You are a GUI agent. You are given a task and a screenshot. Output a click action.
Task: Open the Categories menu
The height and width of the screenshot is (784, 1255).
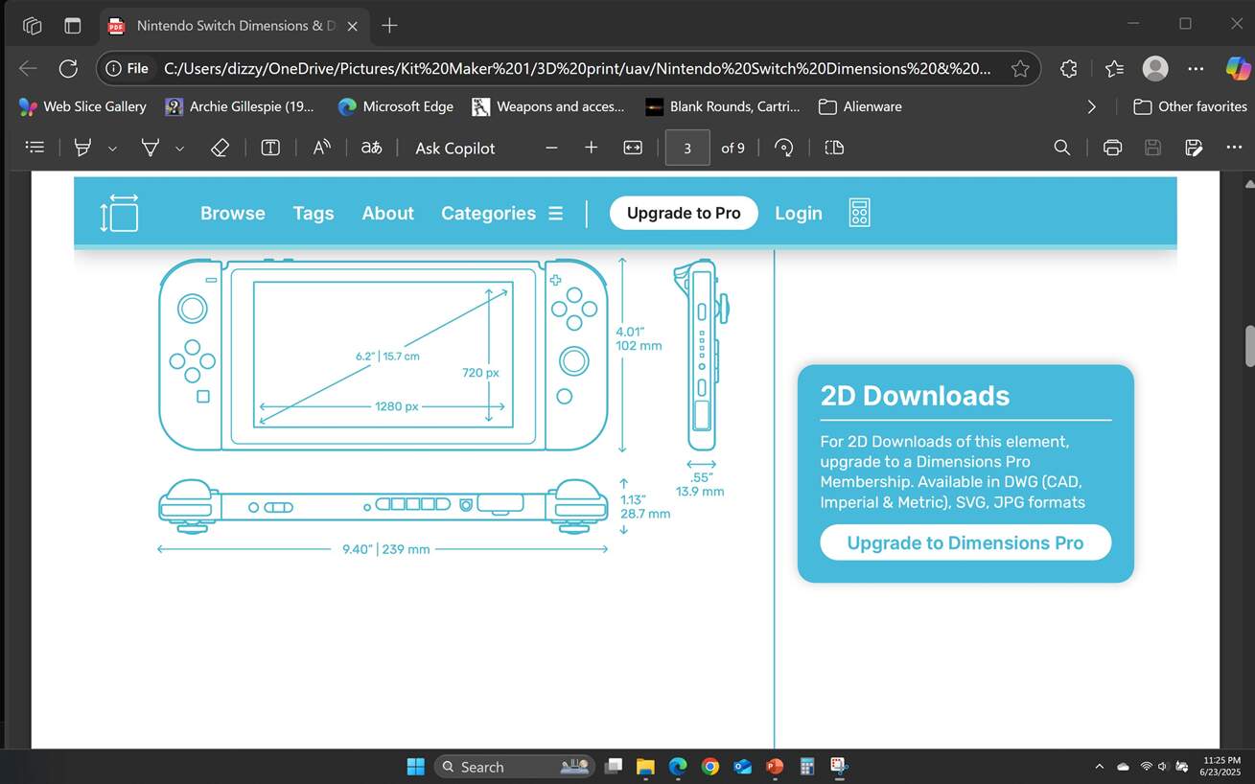click(501, 214)
